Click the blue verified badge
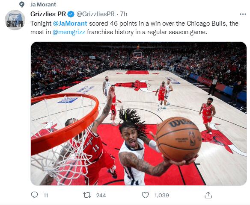 click(x=71, y=14)
